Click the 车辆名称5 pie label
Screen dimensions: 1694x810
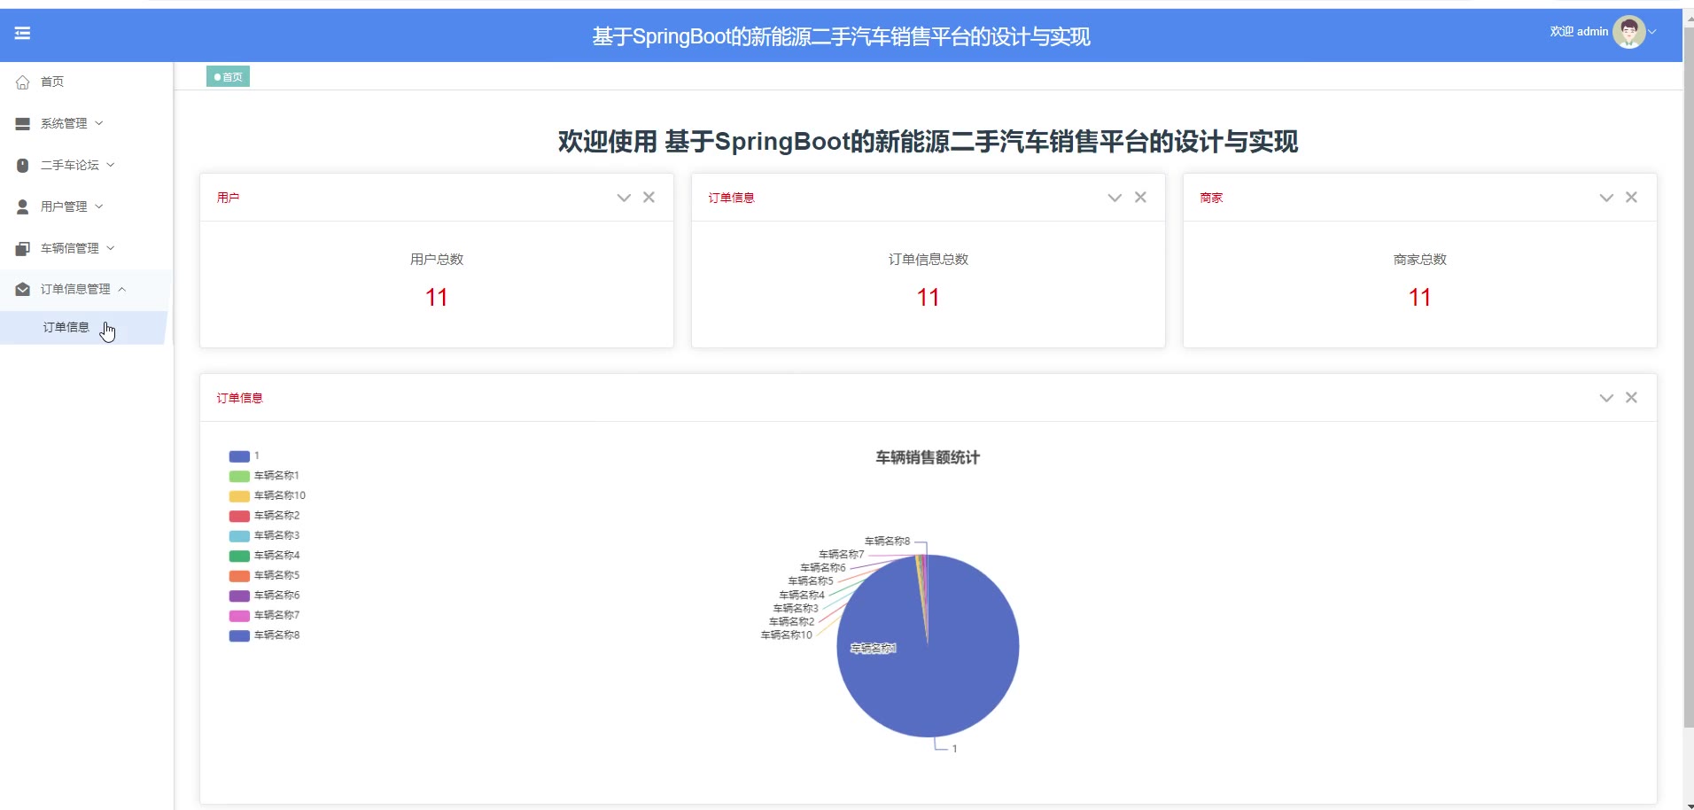click(811, 581)
